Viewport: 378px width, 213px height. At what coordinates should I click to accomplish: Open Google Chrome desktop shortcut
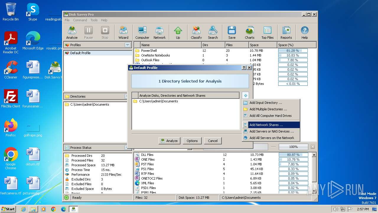pos(11,158)
